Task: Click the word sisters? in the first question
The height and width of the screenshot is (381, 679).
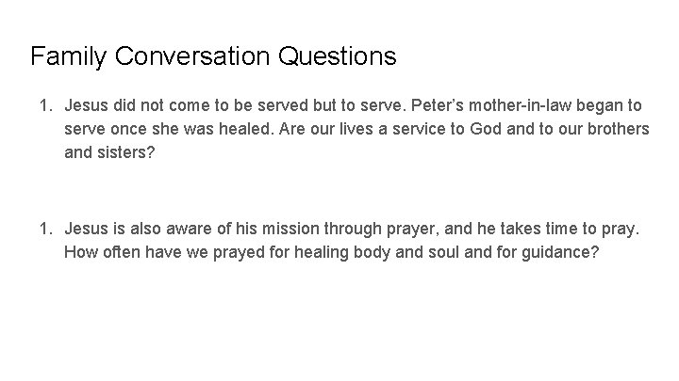Action: pyautogui.click(x=126, y=152)
